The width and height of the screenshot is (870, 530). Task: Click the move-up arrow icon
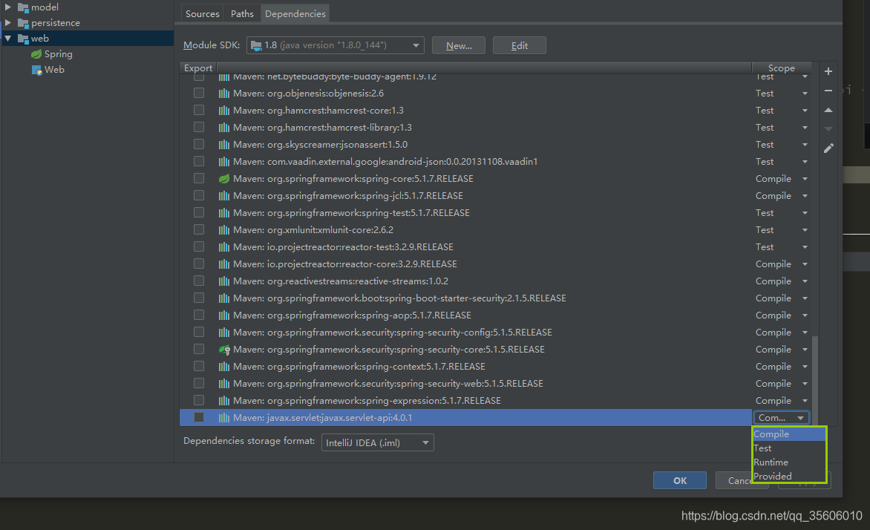[x=828, y=111]
